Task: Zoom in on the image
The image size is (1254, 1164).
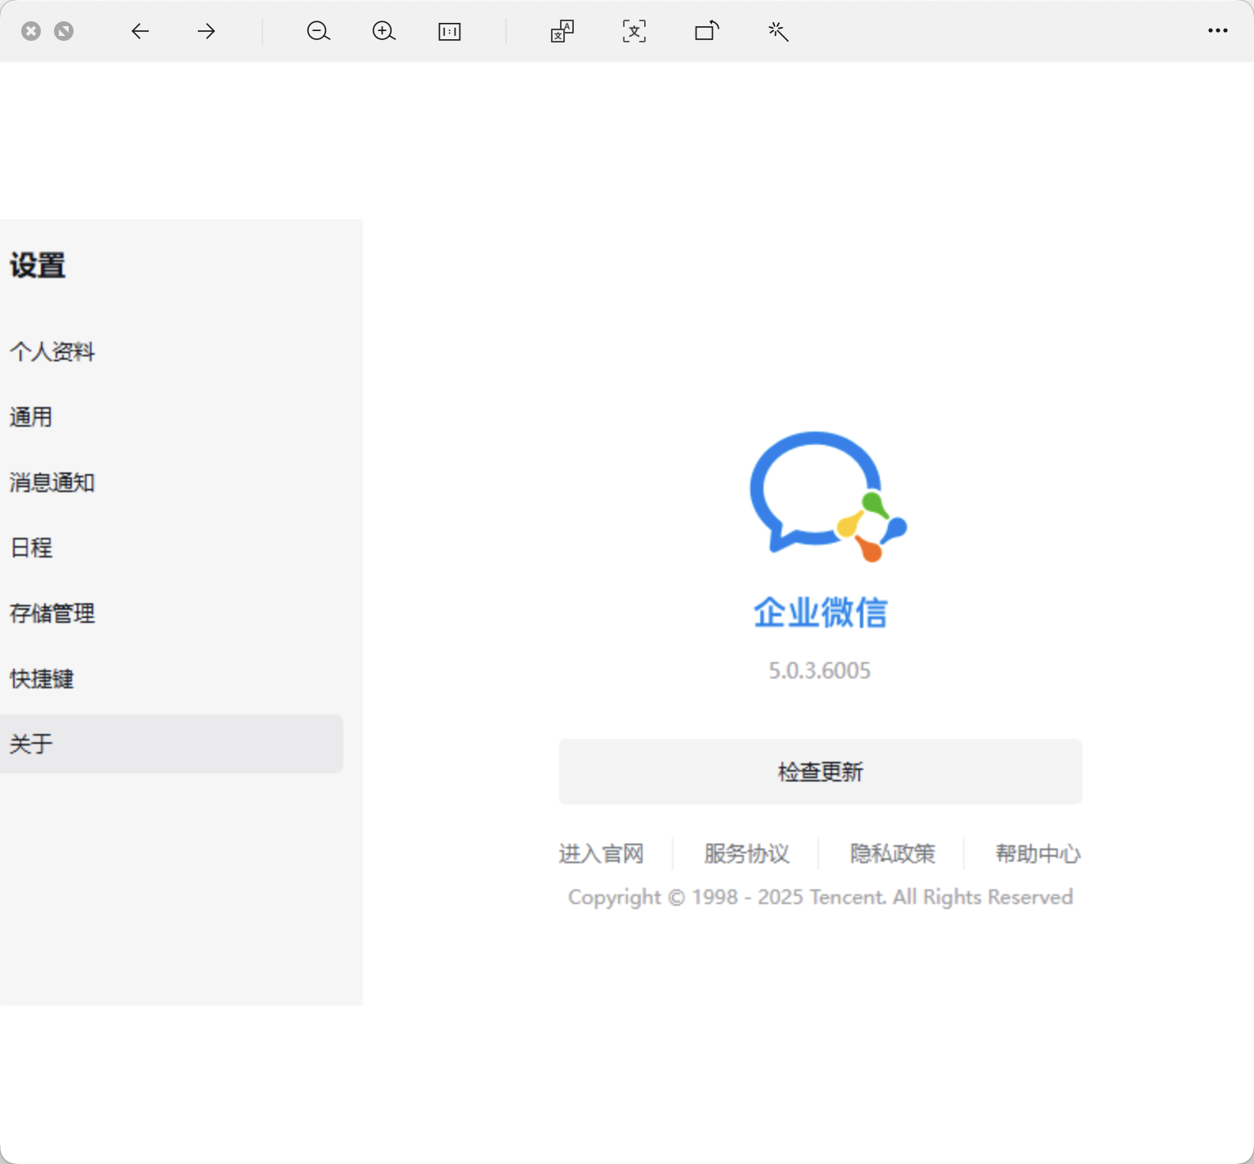Action: coord(383,31)
